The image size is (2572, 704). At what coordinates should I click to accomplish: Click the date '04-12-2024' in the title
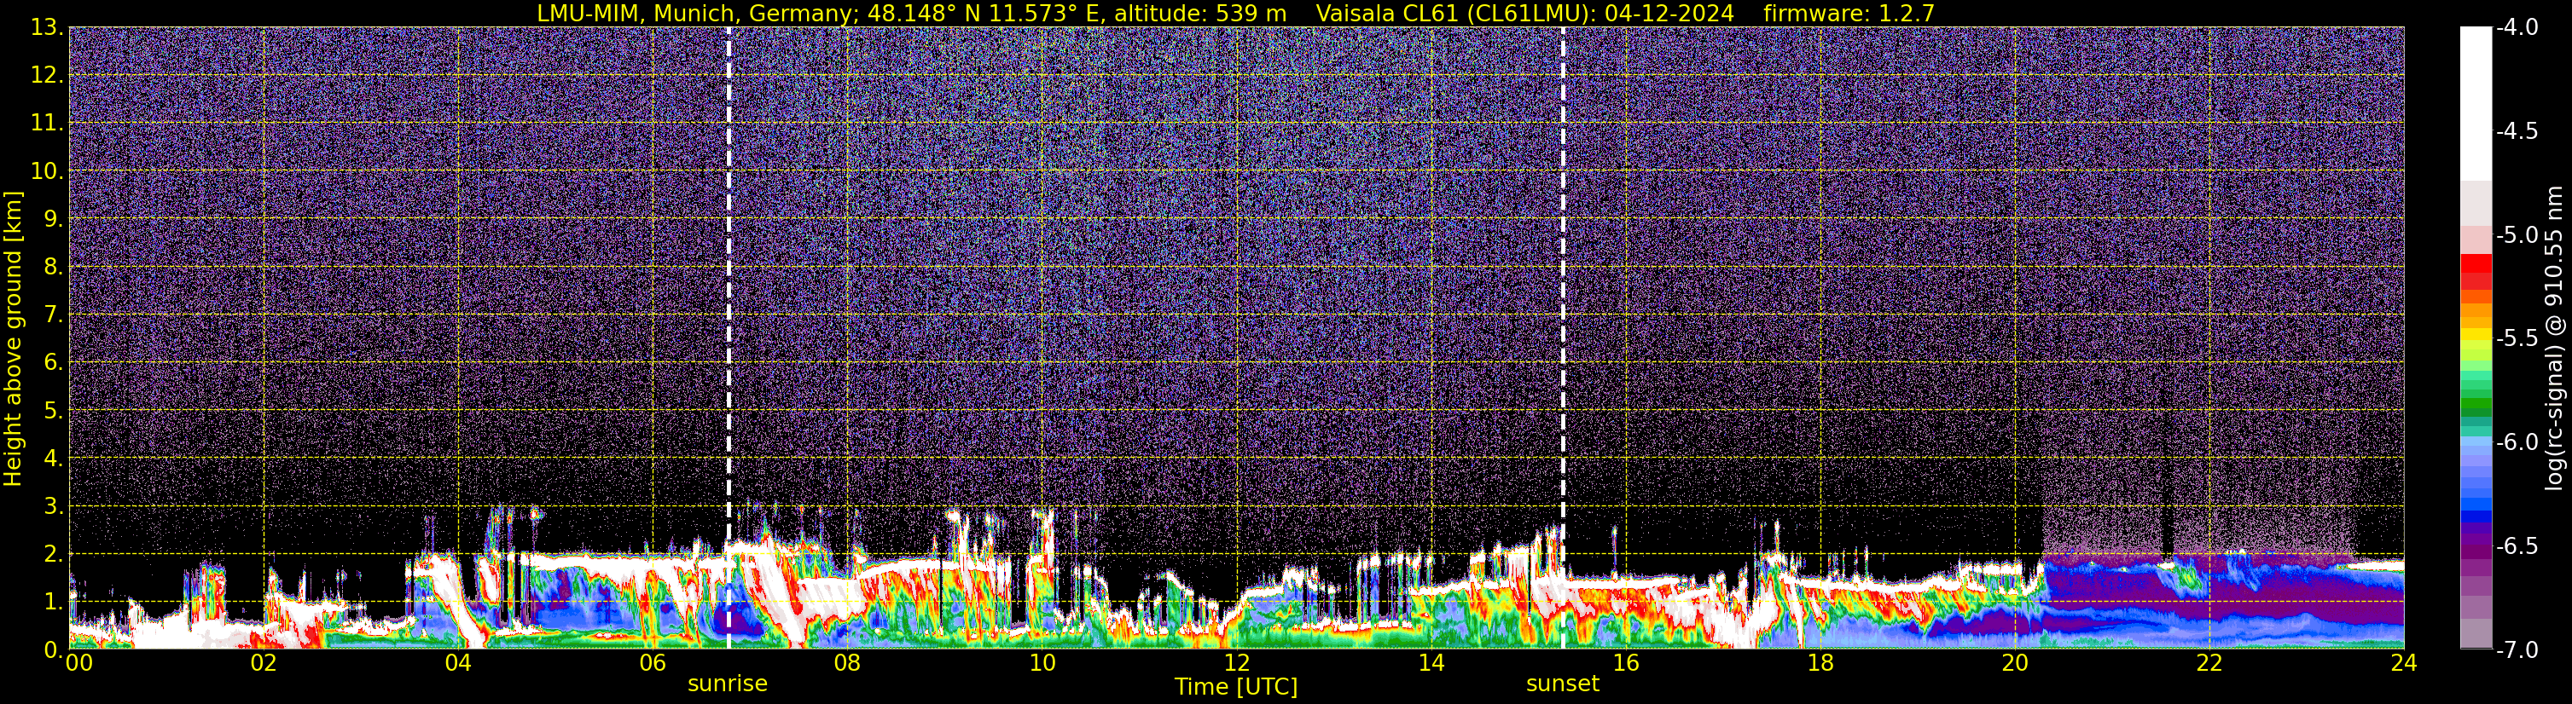1669,14
